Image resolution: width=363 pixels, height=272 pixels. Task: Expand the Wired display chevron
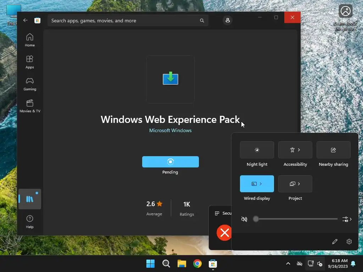[261, 184]
